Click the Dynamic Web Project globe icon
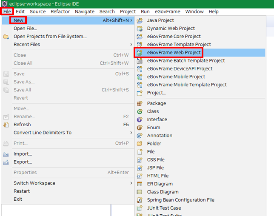 [140, 28]
